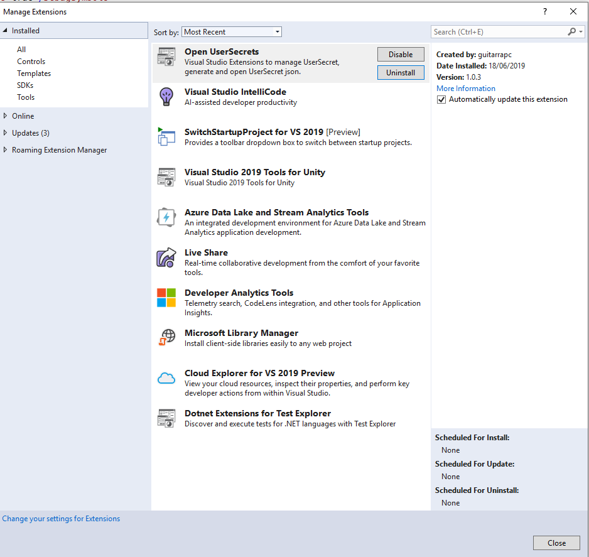Click the Scheduled For Uninstall label
The image size is (589, 557).
click(477, 490)
